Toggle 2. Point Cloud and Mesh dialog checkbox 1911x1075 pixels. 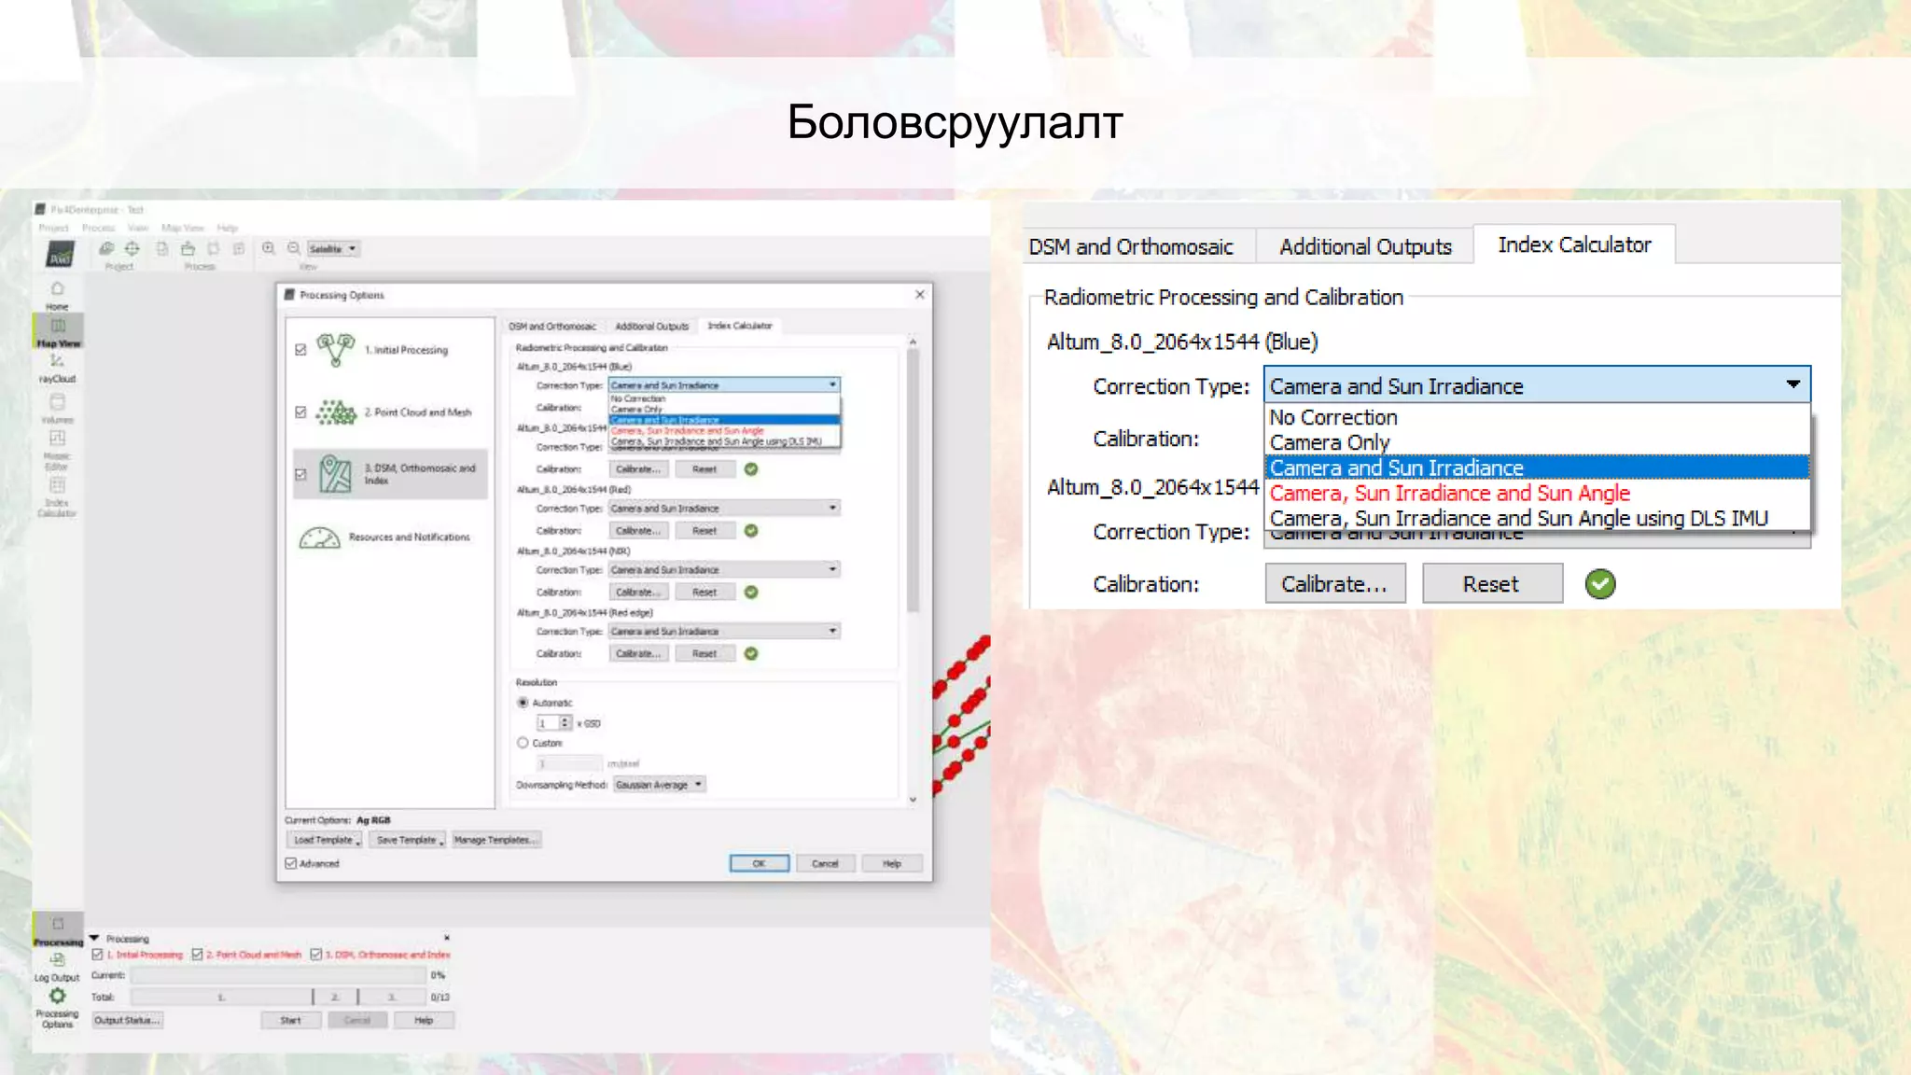300,412
